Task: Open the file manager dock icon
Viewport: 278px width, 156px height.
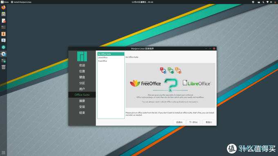Action: click(3, 14)
